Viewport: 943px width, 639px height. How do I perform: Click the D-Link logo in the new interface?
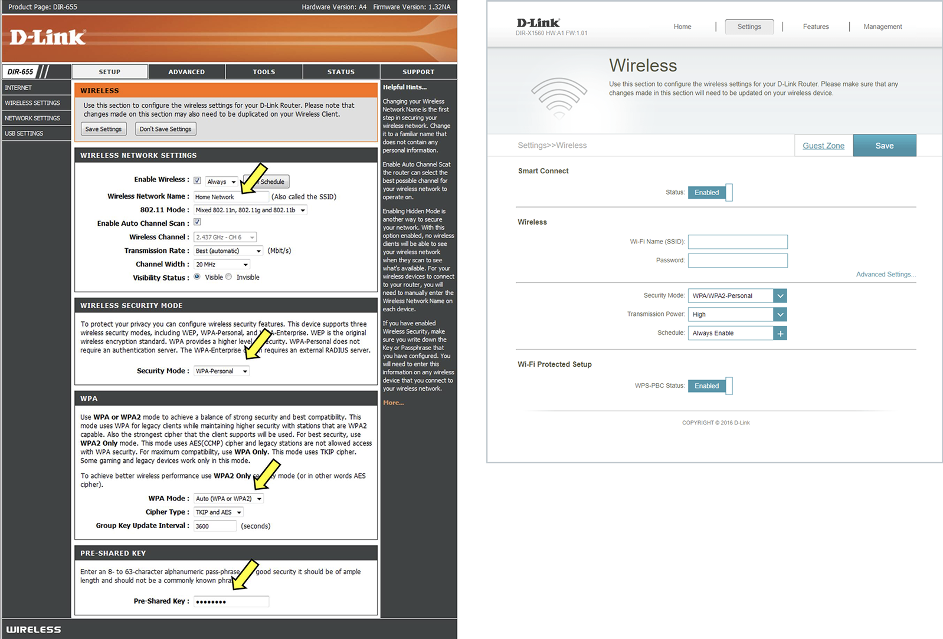[x=538, y=23]
